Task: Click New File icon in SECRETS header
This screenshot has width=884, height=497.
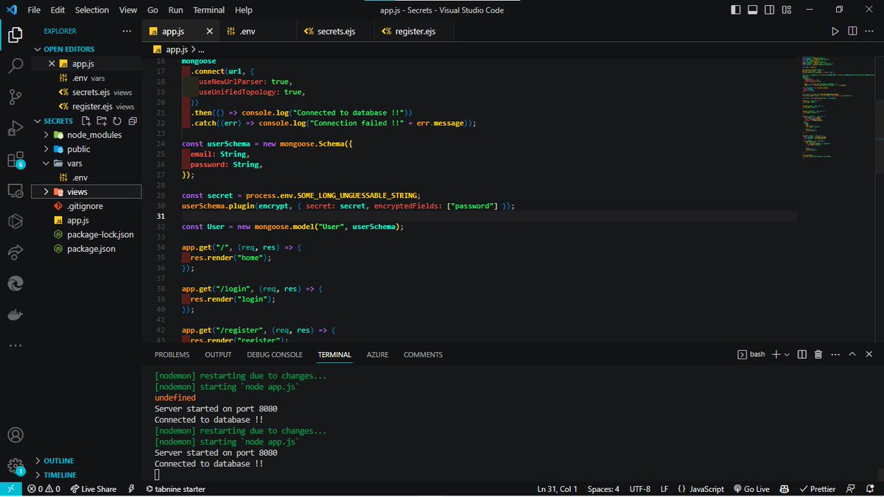Action: click(86, 121)
